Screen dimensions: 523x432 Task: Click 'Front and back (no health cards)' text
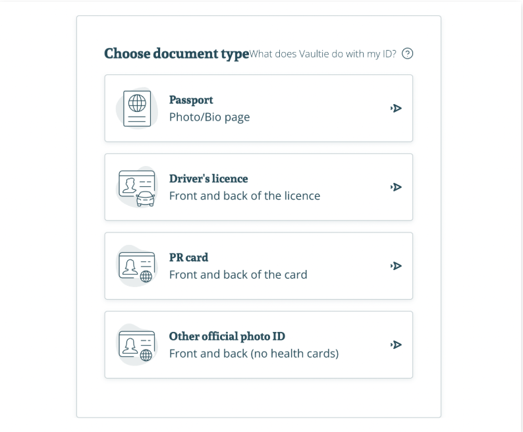coord(254,354)
